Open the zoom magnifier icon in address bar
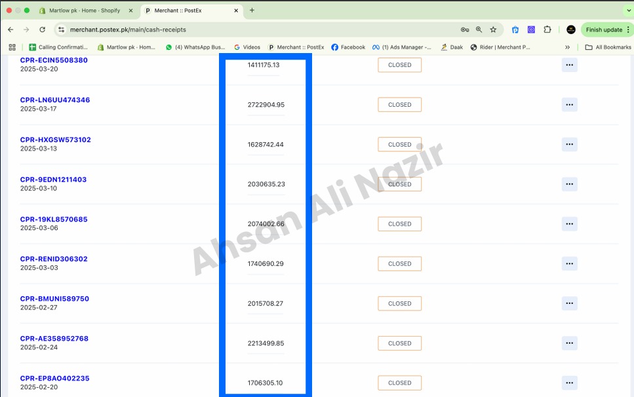The height and width of the screenshot is (397, 634). click(479, 29)
